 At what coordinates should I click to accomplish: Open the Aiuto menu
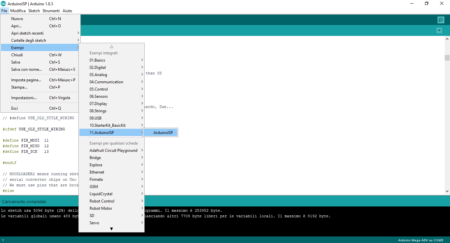(67, 11)
